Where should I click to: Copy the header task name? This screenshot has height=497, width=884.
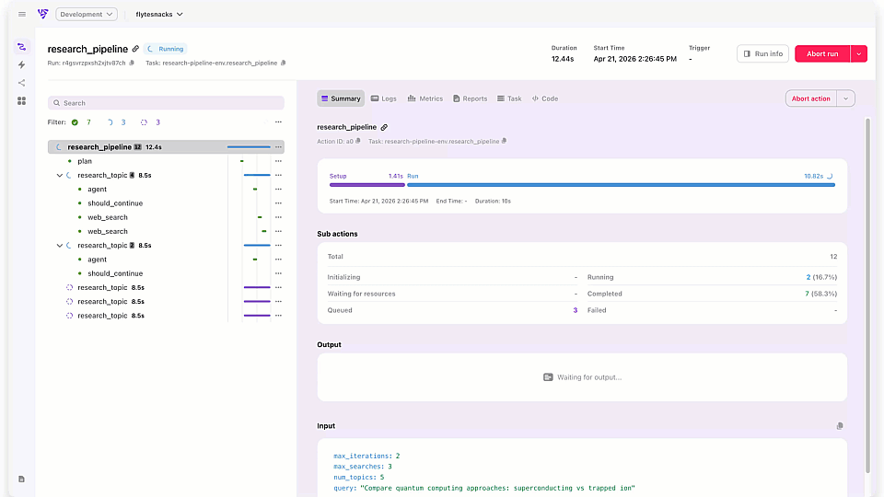(283, 64)
